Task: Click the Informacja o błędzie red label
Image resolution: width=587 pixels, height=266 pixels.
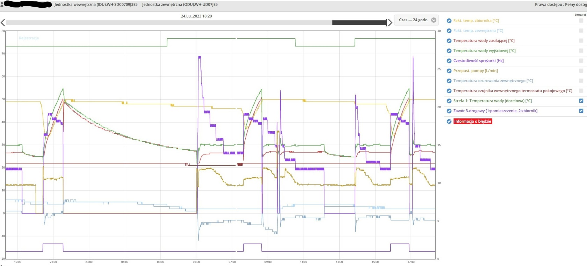Action: click(472, 122)
